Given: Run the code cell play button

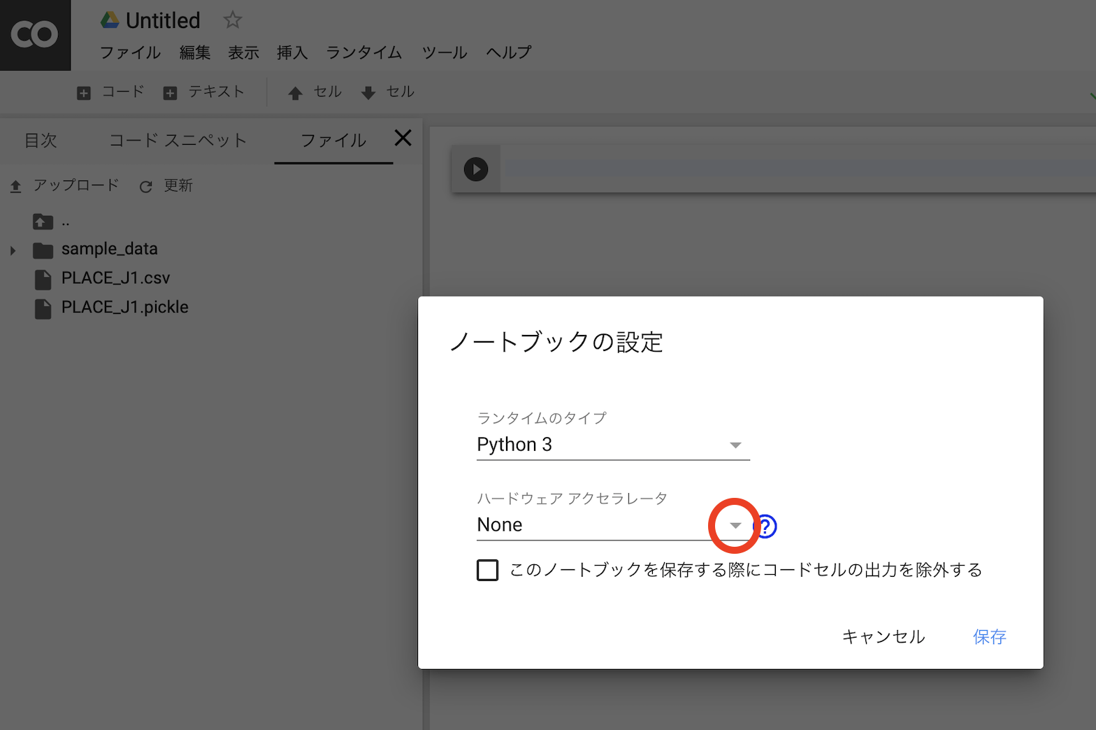Looking at the screenshot, I should coord(476,169).
